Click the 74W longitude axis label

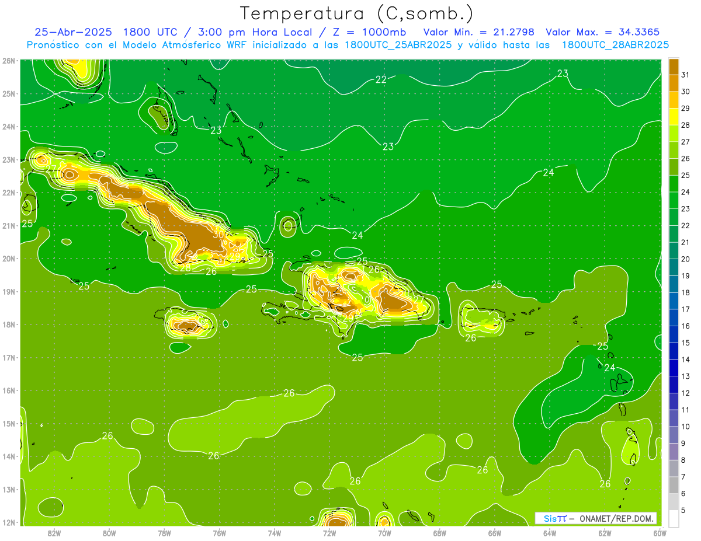[275, 533]
